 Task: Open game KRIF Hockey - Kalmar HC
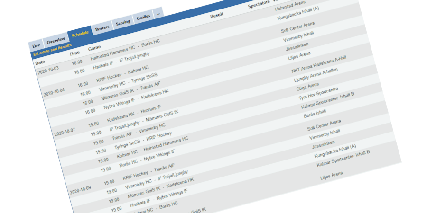[x=122, y=74]
